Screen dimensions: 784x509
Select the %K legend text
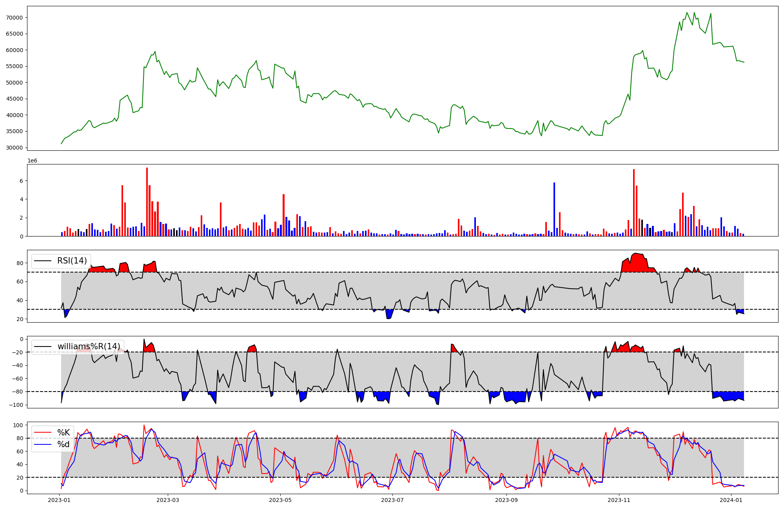tap(64, 432)
